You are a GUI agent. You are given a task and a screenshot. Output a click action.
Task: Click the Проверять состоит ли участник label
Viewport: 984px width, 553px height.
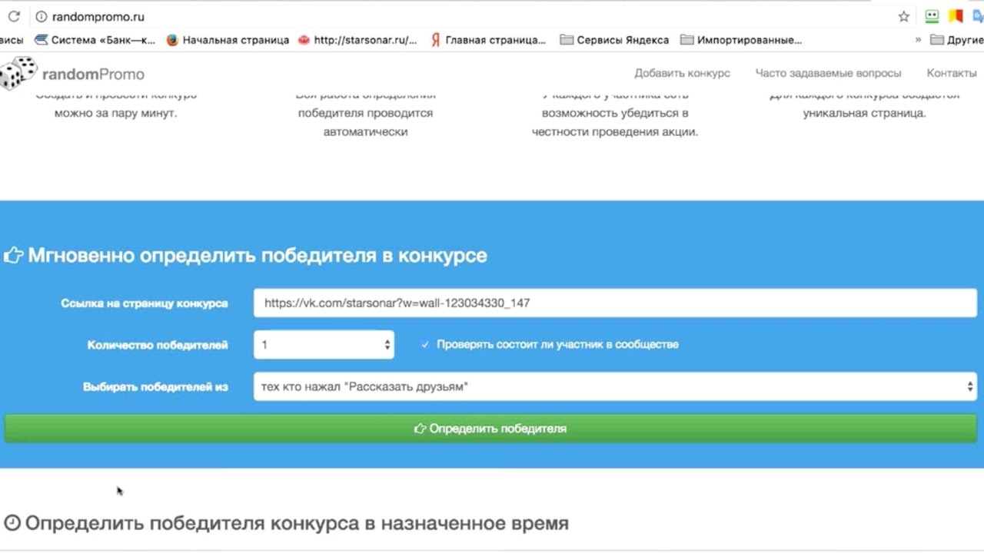557,345
